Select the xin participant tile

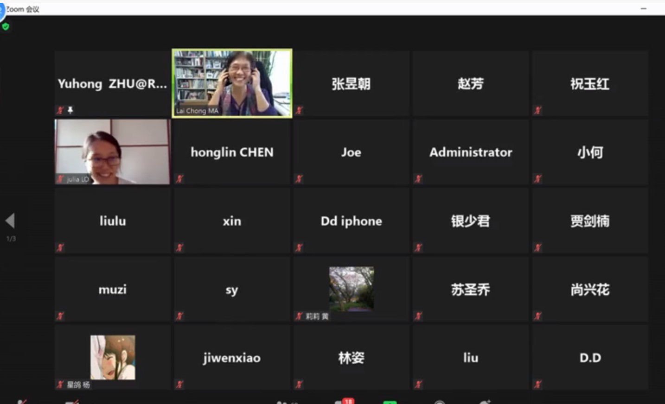tap(232, 221)
